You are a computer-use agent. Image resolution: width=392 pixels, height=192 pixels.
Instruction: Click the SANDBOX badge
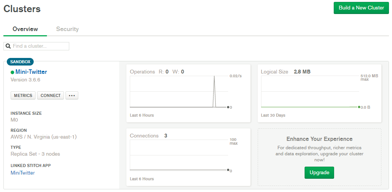[20, 62]
